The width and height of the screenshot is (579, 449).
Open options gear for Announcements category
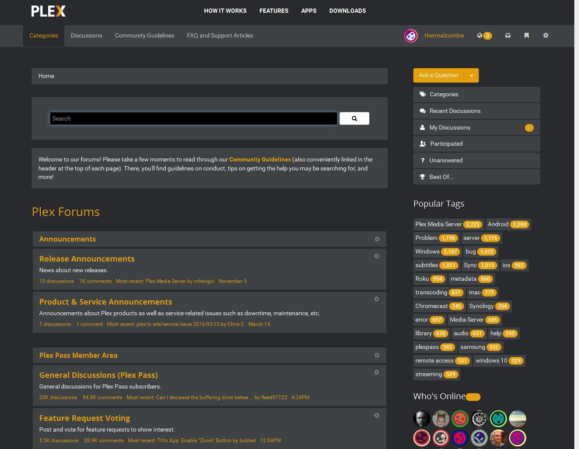[x=377, y=239]
